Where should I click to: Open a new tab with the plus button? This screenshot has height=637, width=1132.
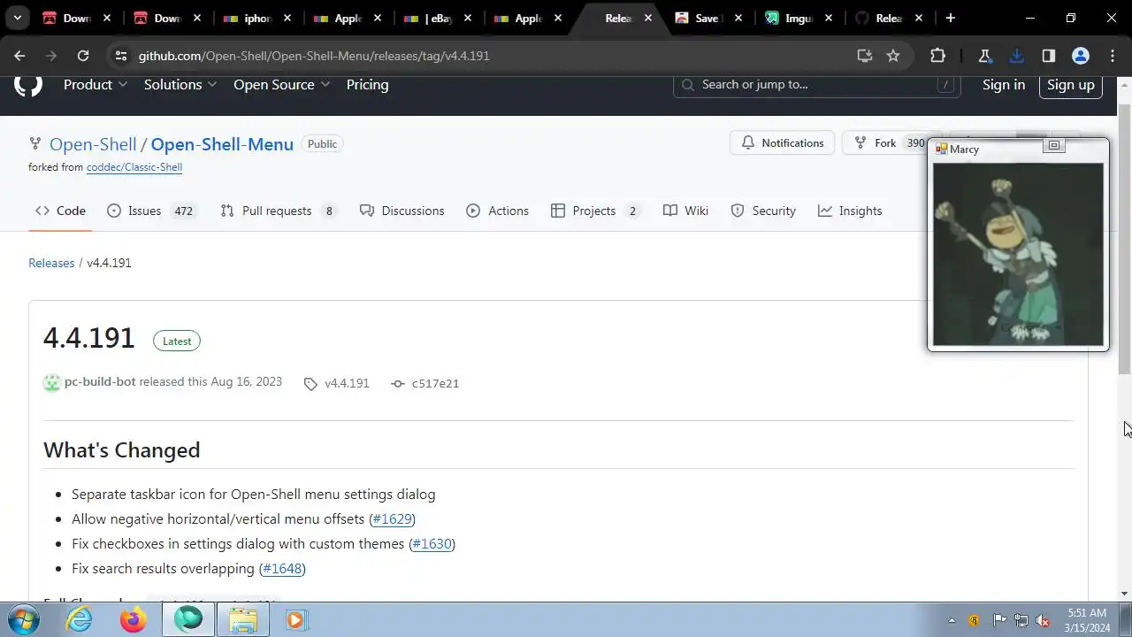point(951,18)
